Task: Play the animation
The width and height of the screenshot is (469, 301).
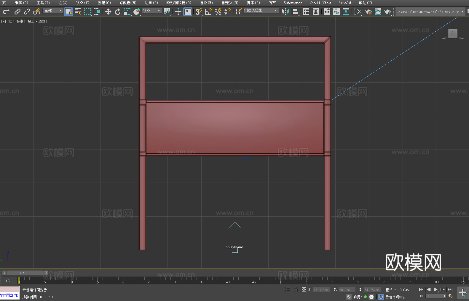Action: tap(435, 289)
